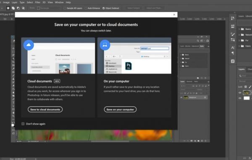Click Save on your computer button

pos(120,109)
